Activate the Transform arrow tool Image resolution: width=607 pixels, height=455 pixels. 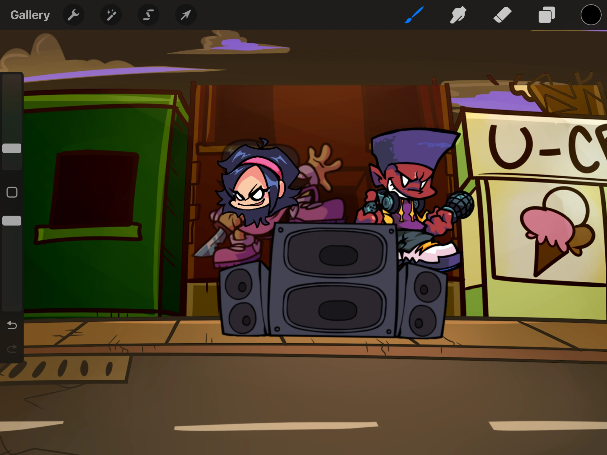click(x=186, y=15)
